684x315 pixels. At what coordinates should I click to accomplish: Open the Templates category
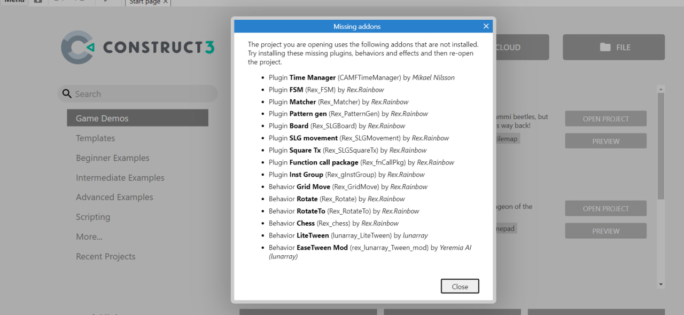pos(95,138)
